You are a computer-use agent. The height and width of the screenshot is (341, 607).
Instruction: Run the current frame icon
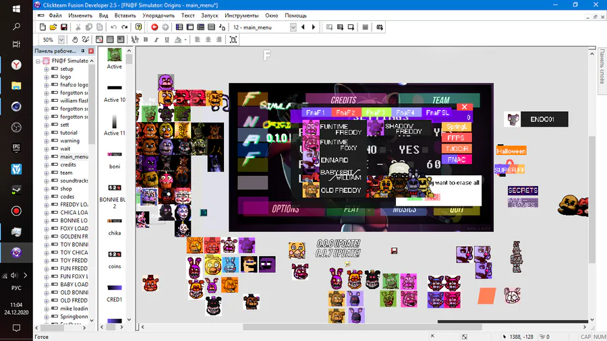pos(351,27)
